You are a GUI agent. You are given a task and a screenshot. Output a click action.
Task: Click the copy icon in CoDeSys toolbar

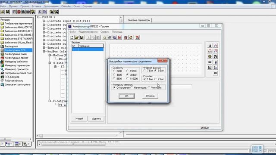44,12
